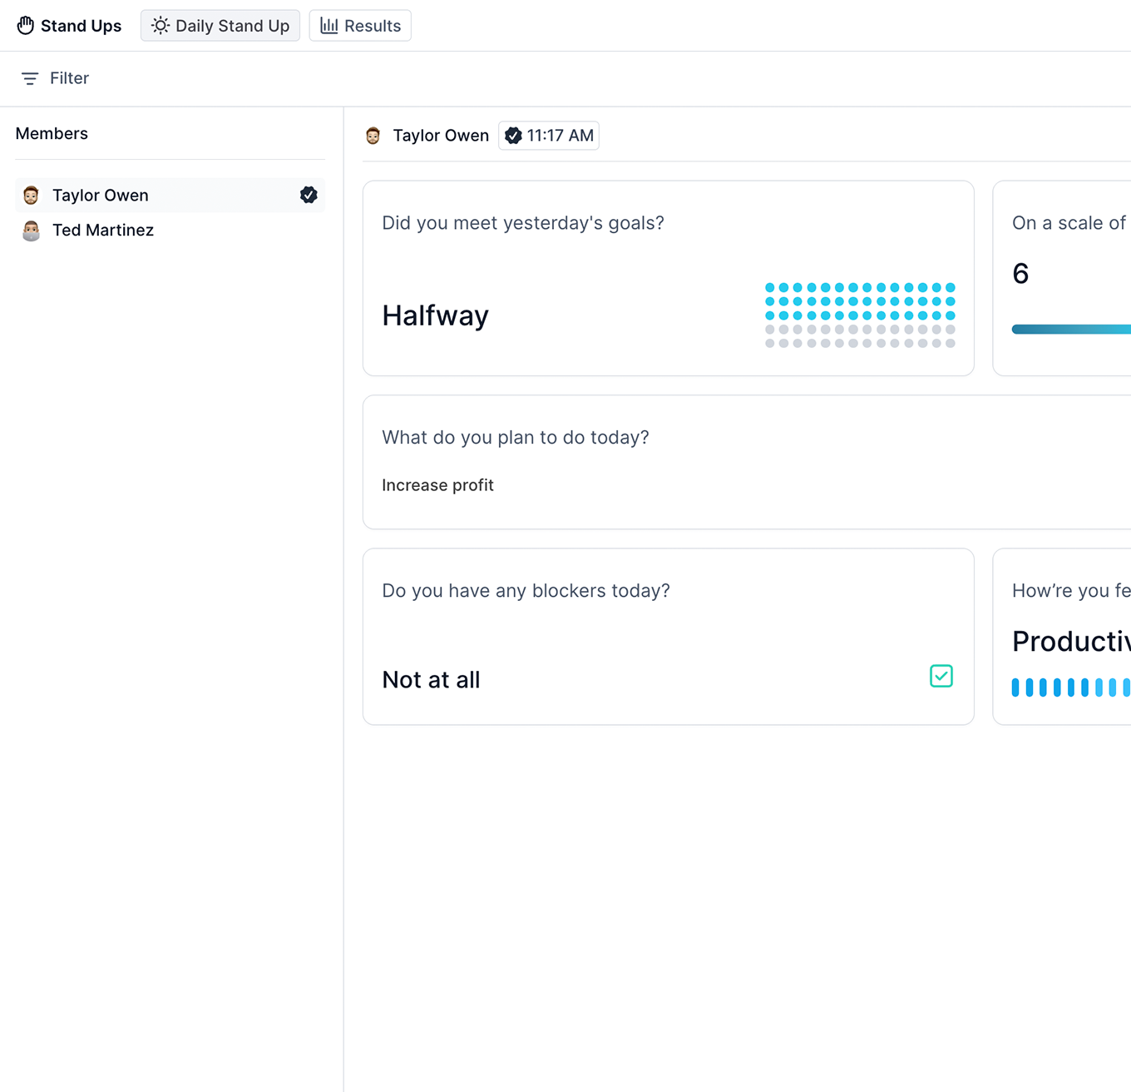Click the Stand Ups title
This screenshot has width=1131, height=1092.
(x=81, y=26)
